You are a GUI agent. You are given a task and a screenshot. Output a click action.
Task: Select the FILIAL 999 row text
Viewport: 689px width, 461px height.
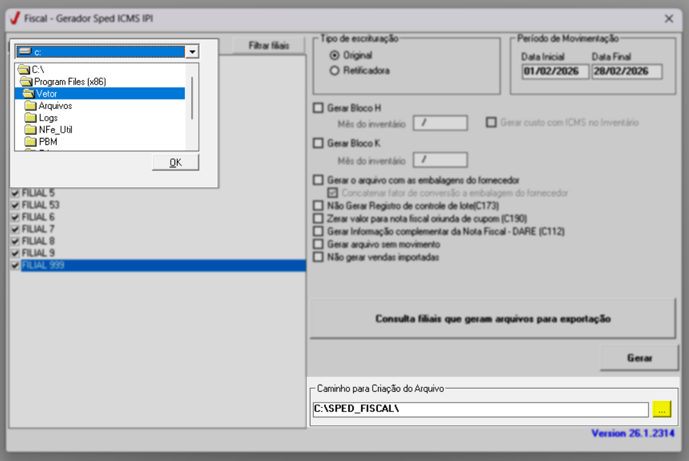(x=43, y=265)
